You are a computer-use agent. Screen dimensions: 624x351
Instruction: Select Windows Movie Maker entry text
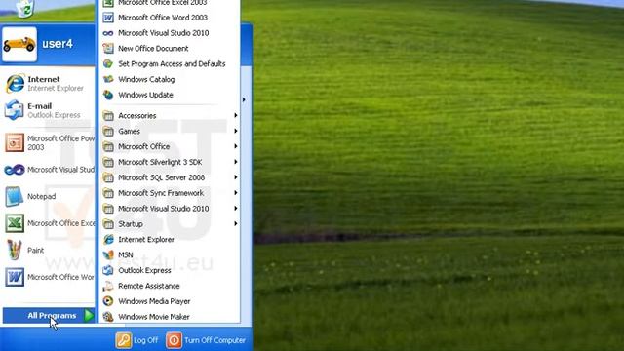pyautogui.click(x=154, y=317)
